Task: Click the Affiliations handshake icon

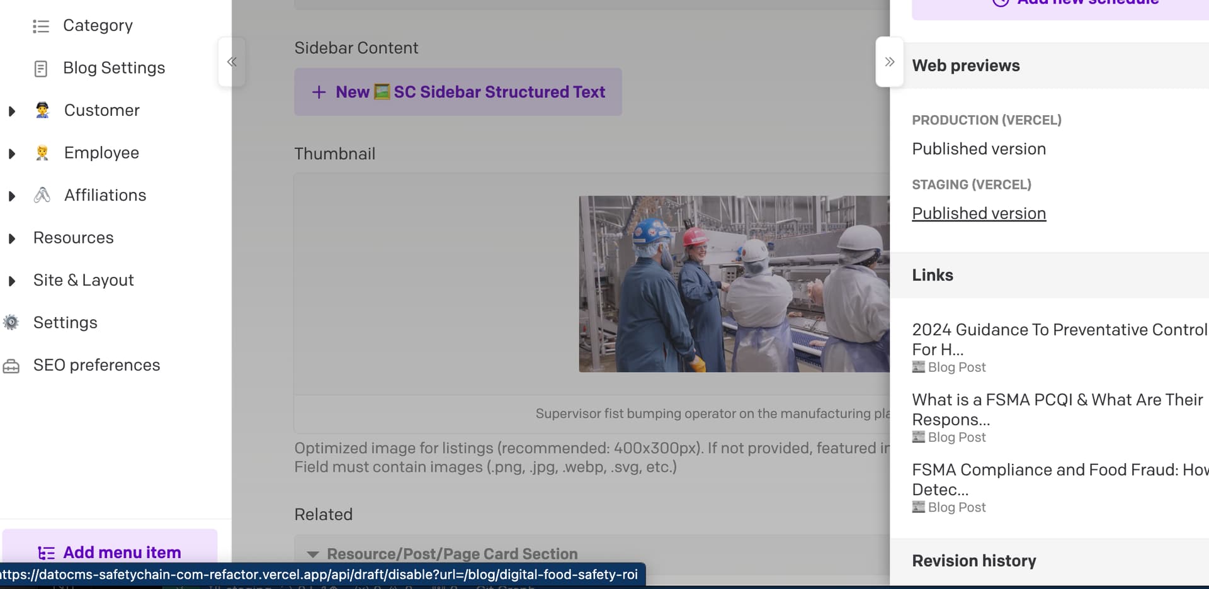Action: [x=42, y=195]
